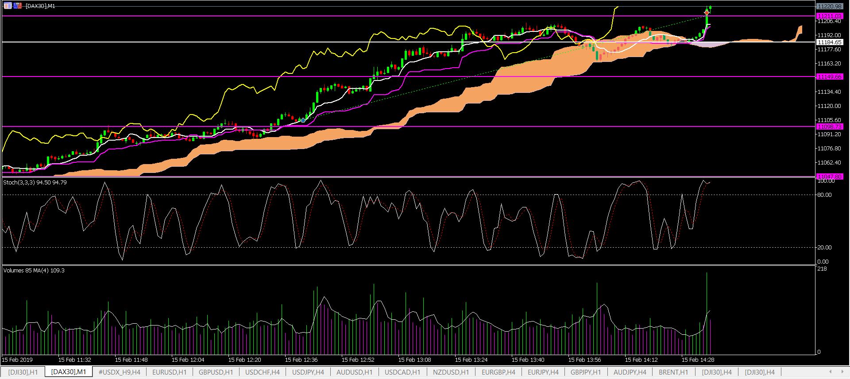
Task: Click the 15 Feb 13:24 time label
Action: point(471,360)
